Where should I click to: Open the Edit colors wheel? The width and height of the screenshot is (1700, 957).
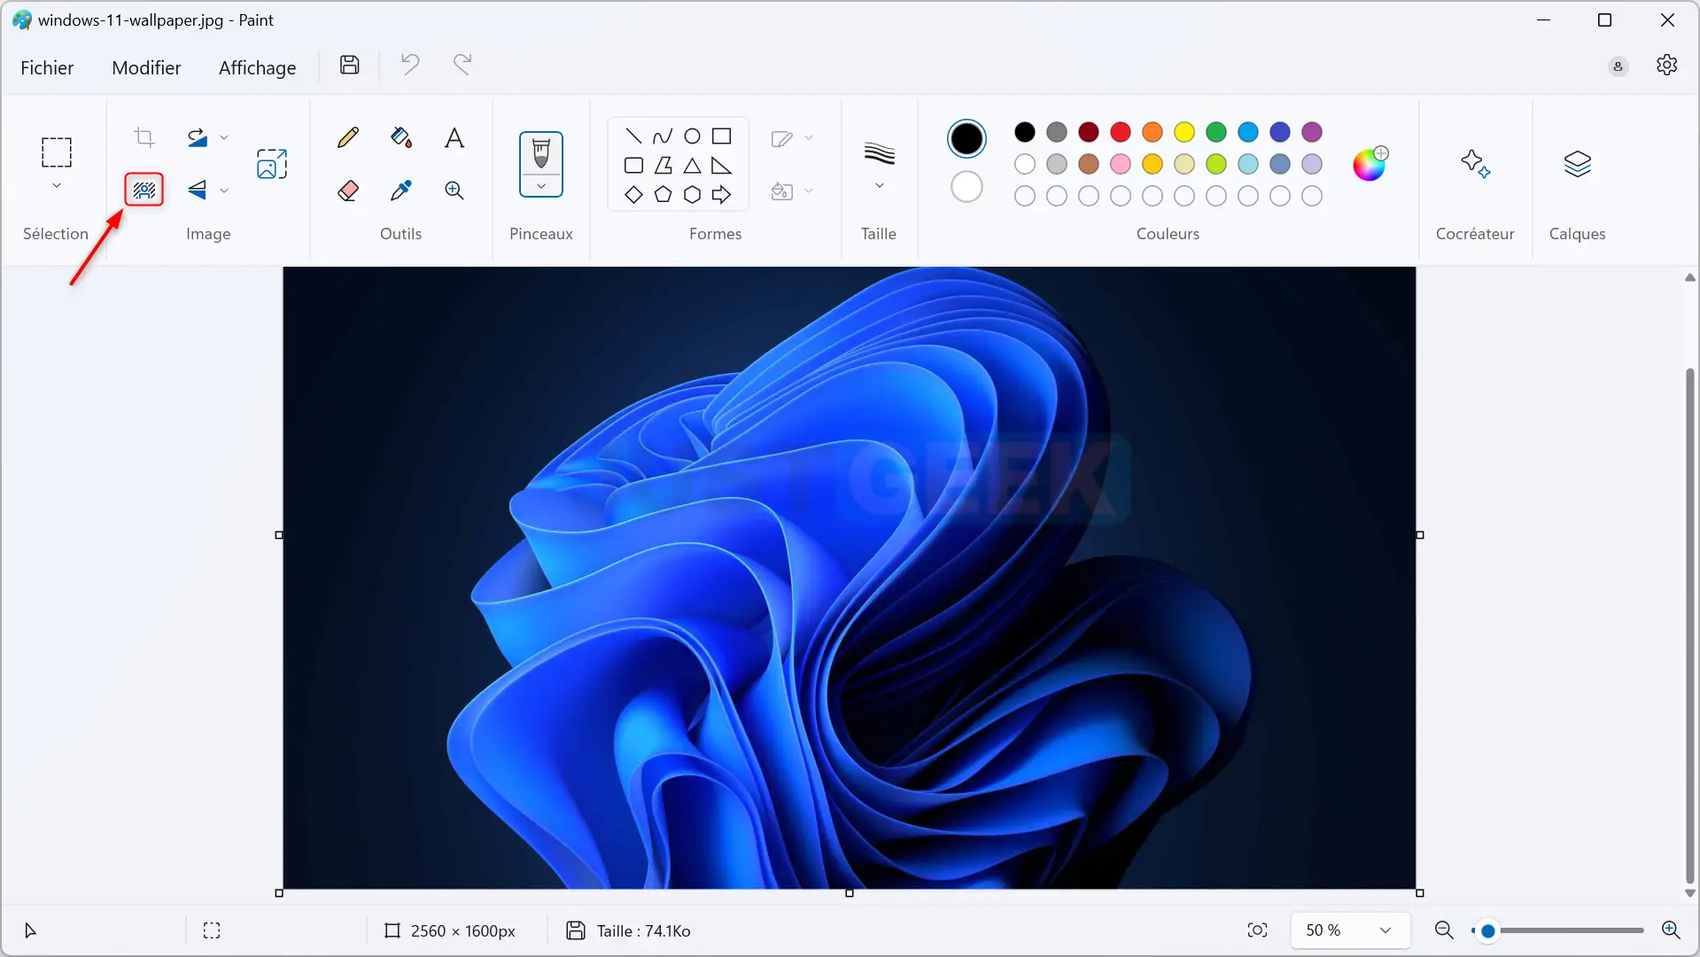(1370, 164)
